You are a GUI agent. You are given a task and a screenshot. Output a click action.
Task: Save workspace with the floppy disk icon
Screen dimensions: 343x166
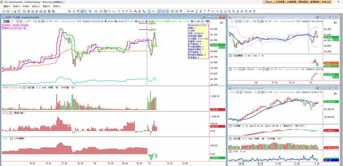(15, 11)
